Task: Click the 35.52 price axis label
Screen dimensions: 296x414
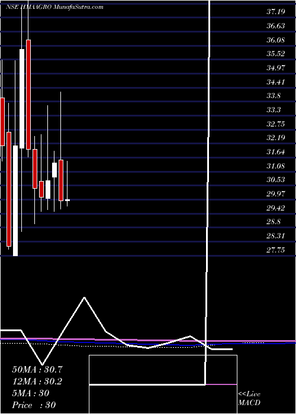Action: [x=276, y=54]
